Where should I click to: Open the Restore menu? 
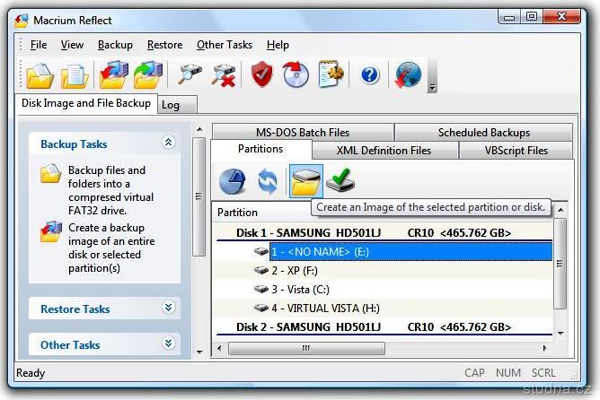pos(165,45)
